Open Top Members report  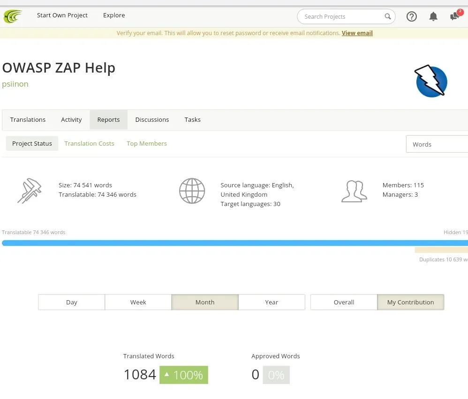point(147,144)
